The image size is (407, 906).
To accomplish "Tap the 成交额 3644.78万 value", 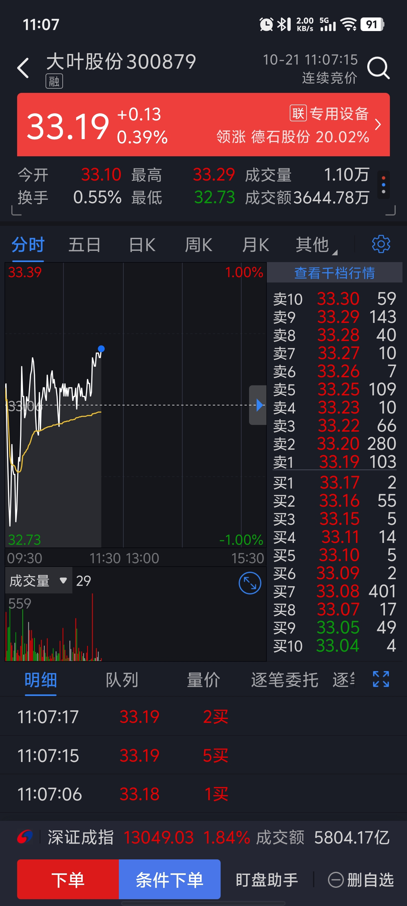I will 331,197.
